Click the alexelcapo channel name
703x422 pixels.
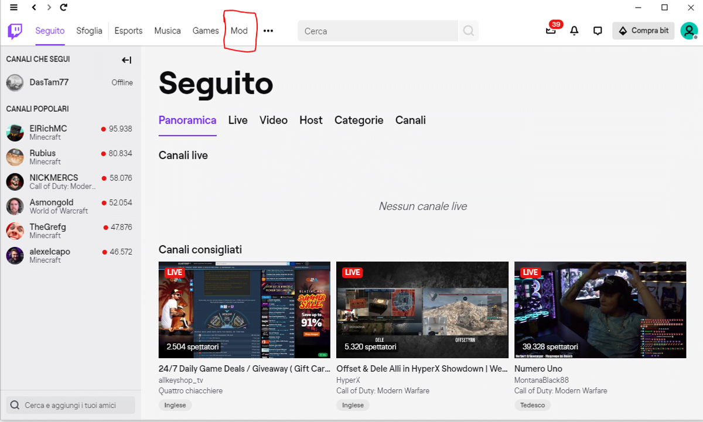click(x=50, y=252)
